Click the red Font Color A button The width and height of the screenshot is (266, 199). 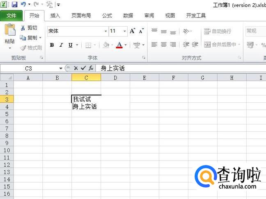click(x=119, y=45)
